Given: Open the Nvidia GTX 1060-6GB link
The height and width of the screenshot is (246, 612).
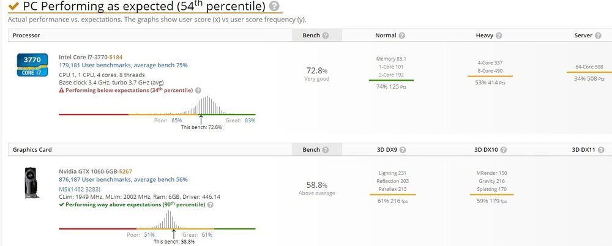Looking at the screenshot, I should coord(88,171).
